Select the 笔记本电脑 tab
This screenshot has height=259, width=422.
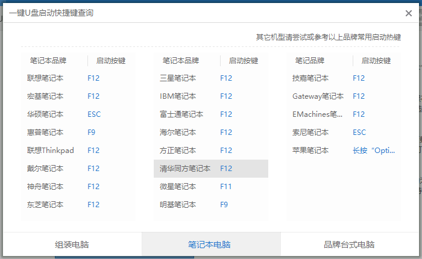tap(209, 245)
